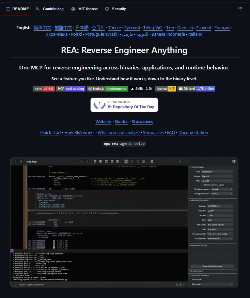Open the Calling Convention AAPCS dropdown
The image size is (250, 298).
click(222, 194)
